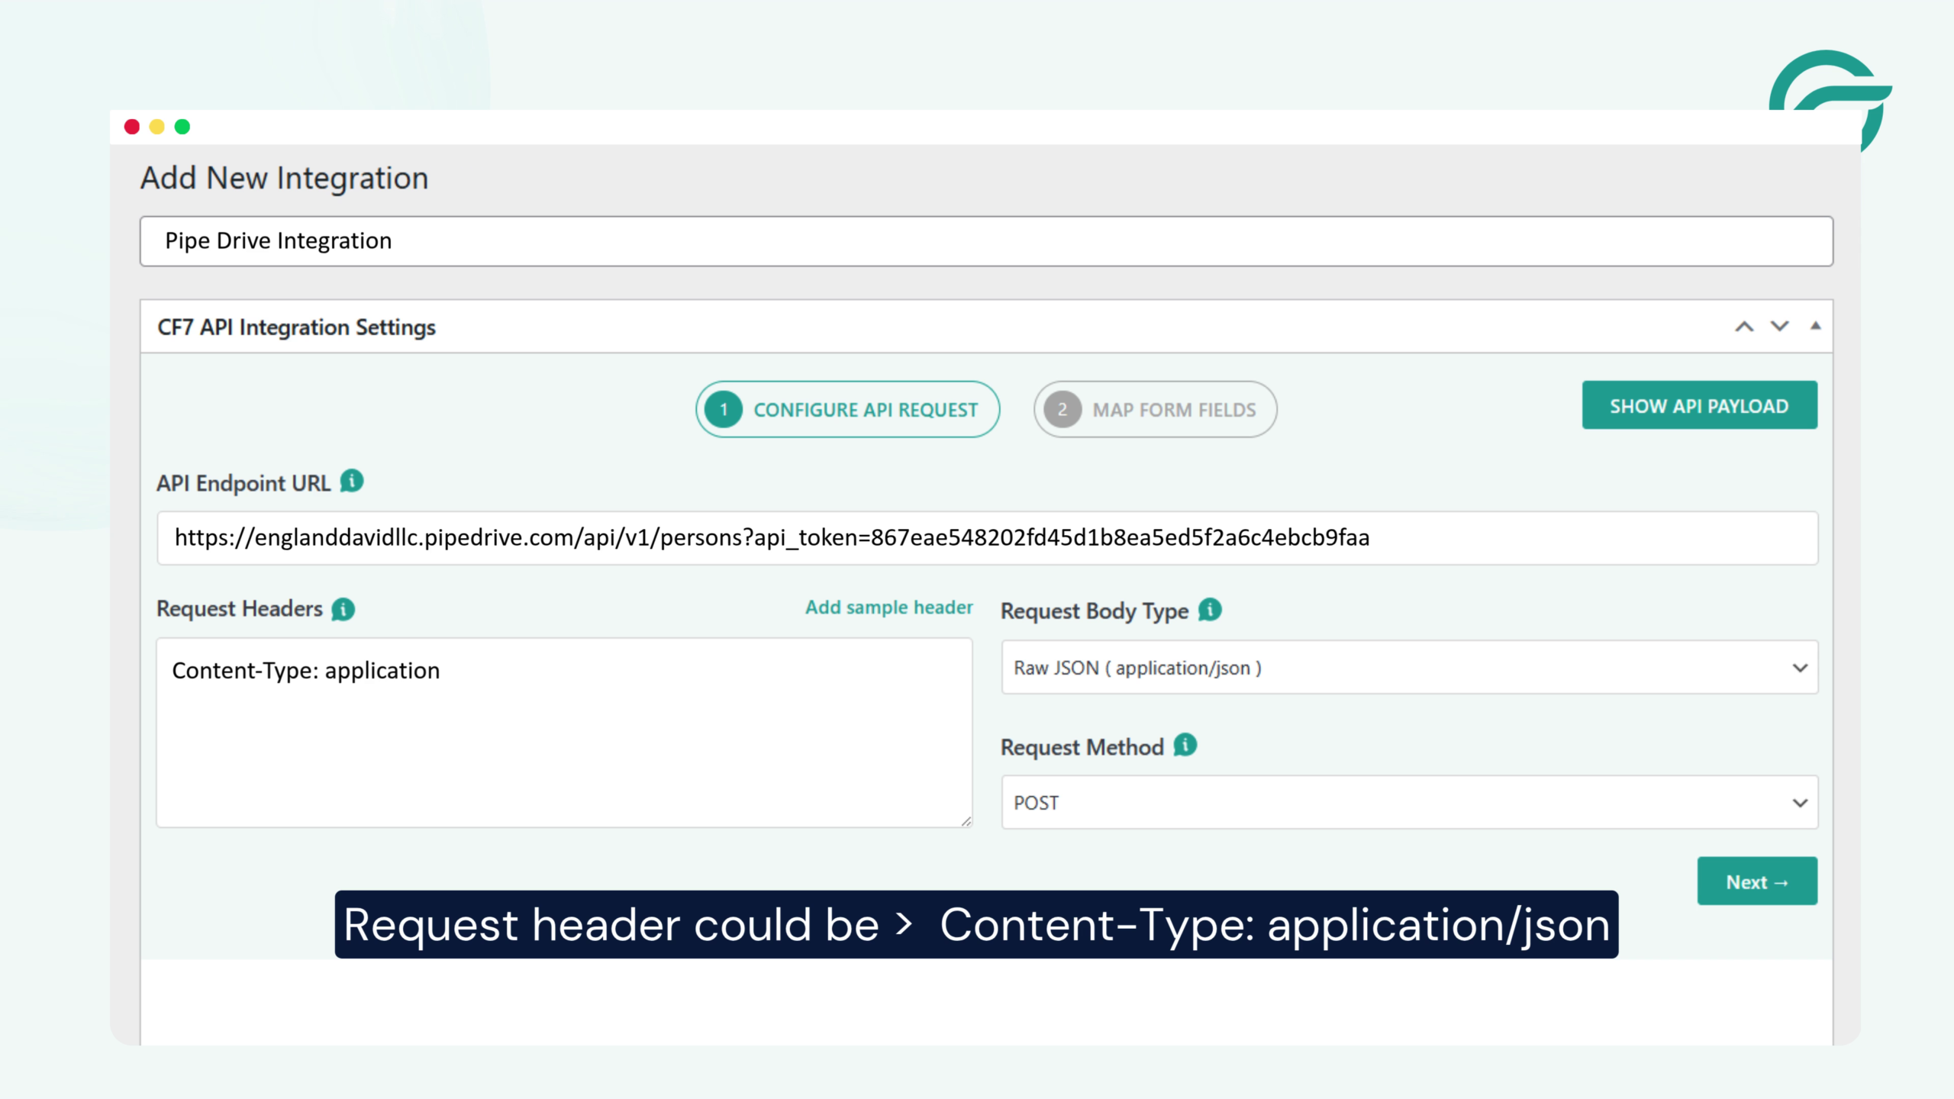Click inside the Request Headers textarea
Image resolution: width=1954 pixels, height=1099 pixels.
click(x=564, y=733)
